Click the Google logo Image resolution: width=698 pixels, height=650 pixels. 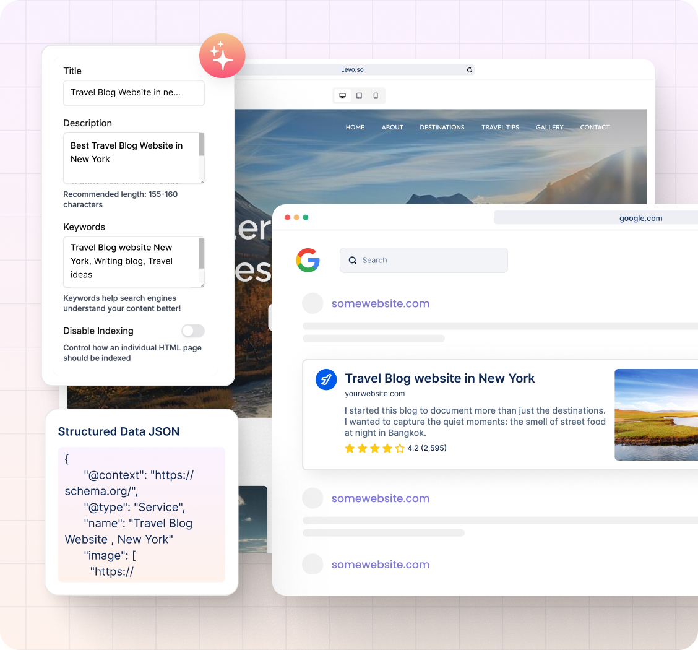[x=308, y=260]
